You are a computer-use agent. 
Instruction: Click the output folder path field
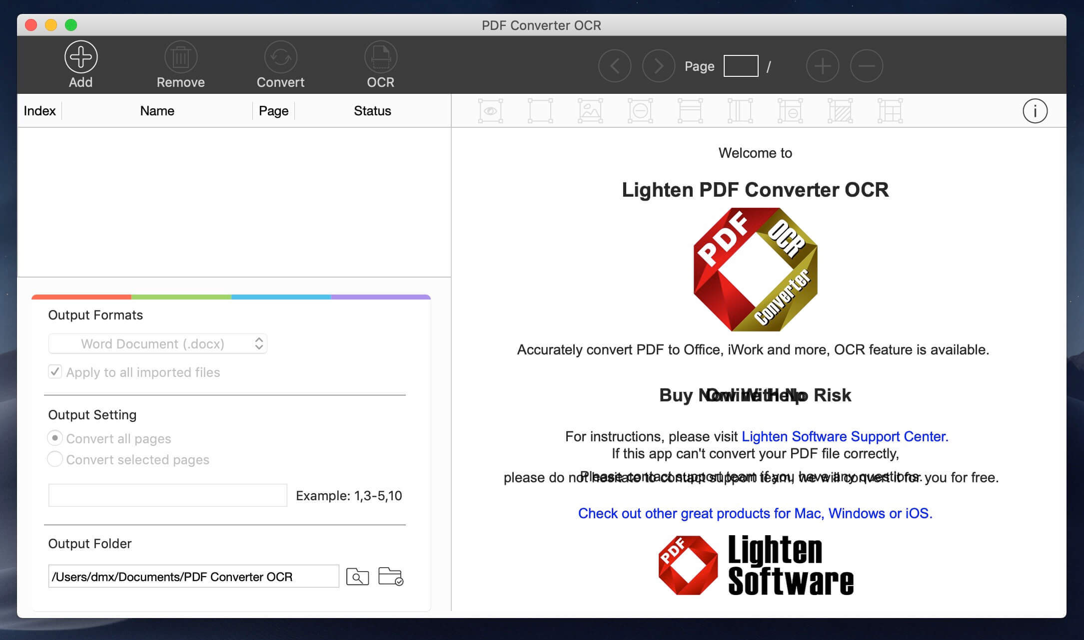click(x=193, y=577)
